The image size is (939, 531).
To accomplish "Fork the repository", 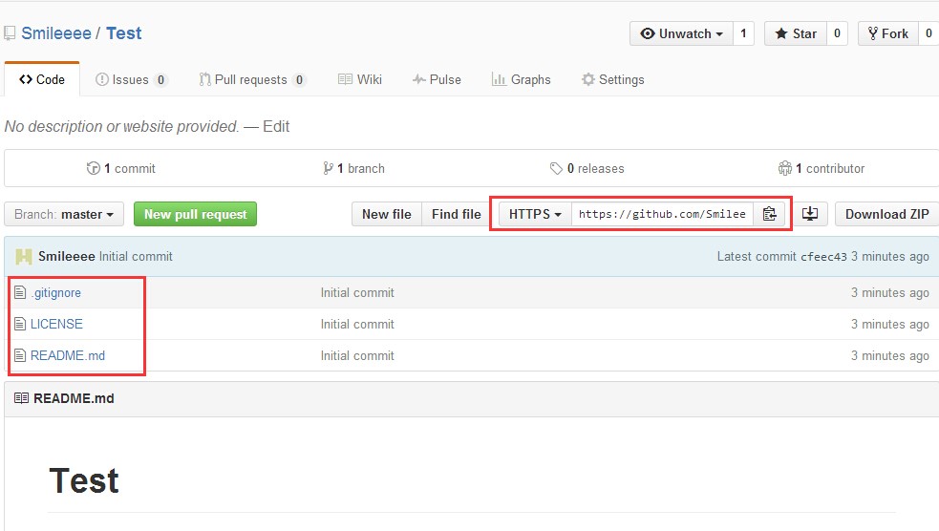I will [x=888, y=33].
